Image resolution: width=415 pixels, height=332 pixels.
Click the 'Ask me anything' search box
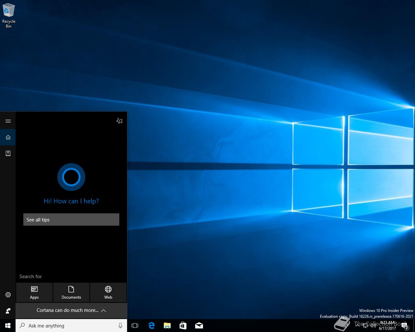[x=71, y=326]
